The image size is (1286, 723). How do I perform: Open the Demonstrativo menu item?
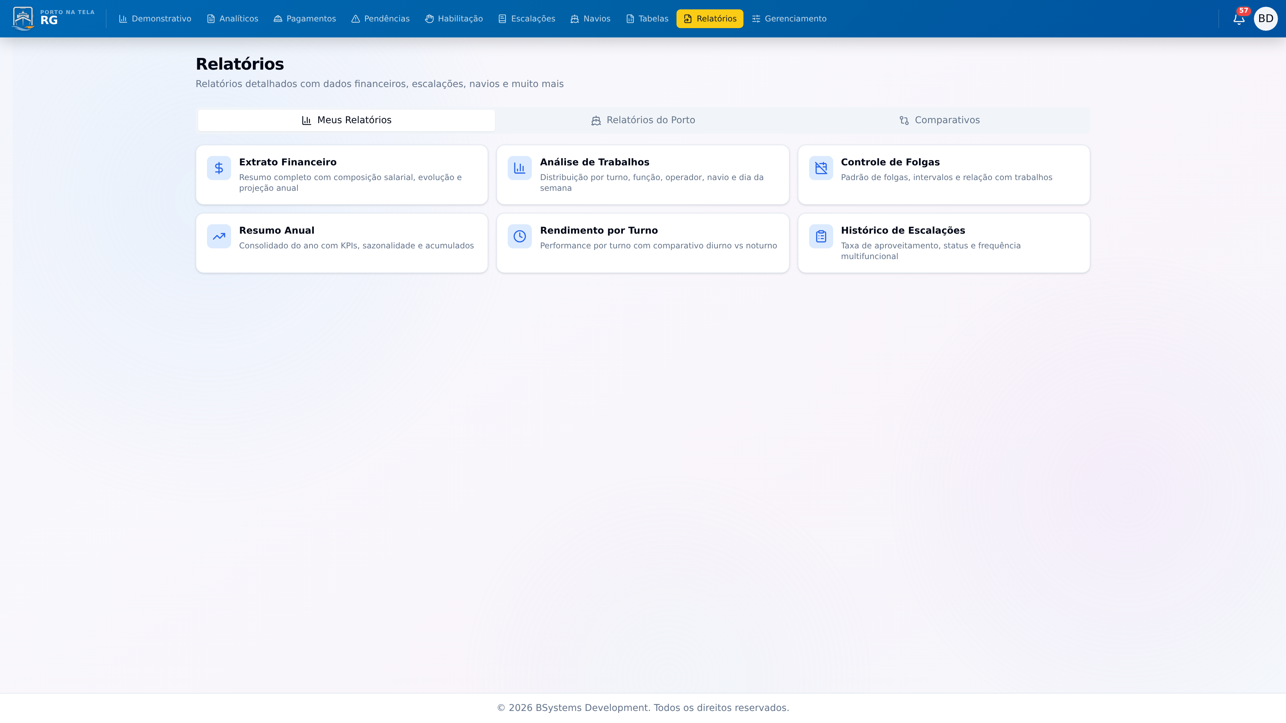tap(155, 19)
